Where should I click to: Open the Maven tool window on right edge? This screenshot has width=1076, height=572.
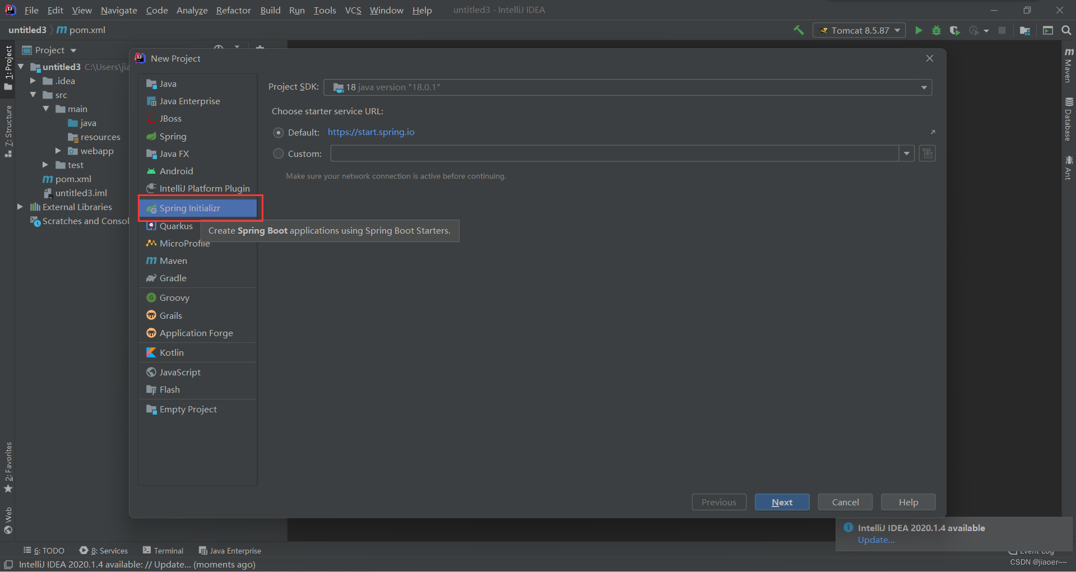pos(1069,65)
